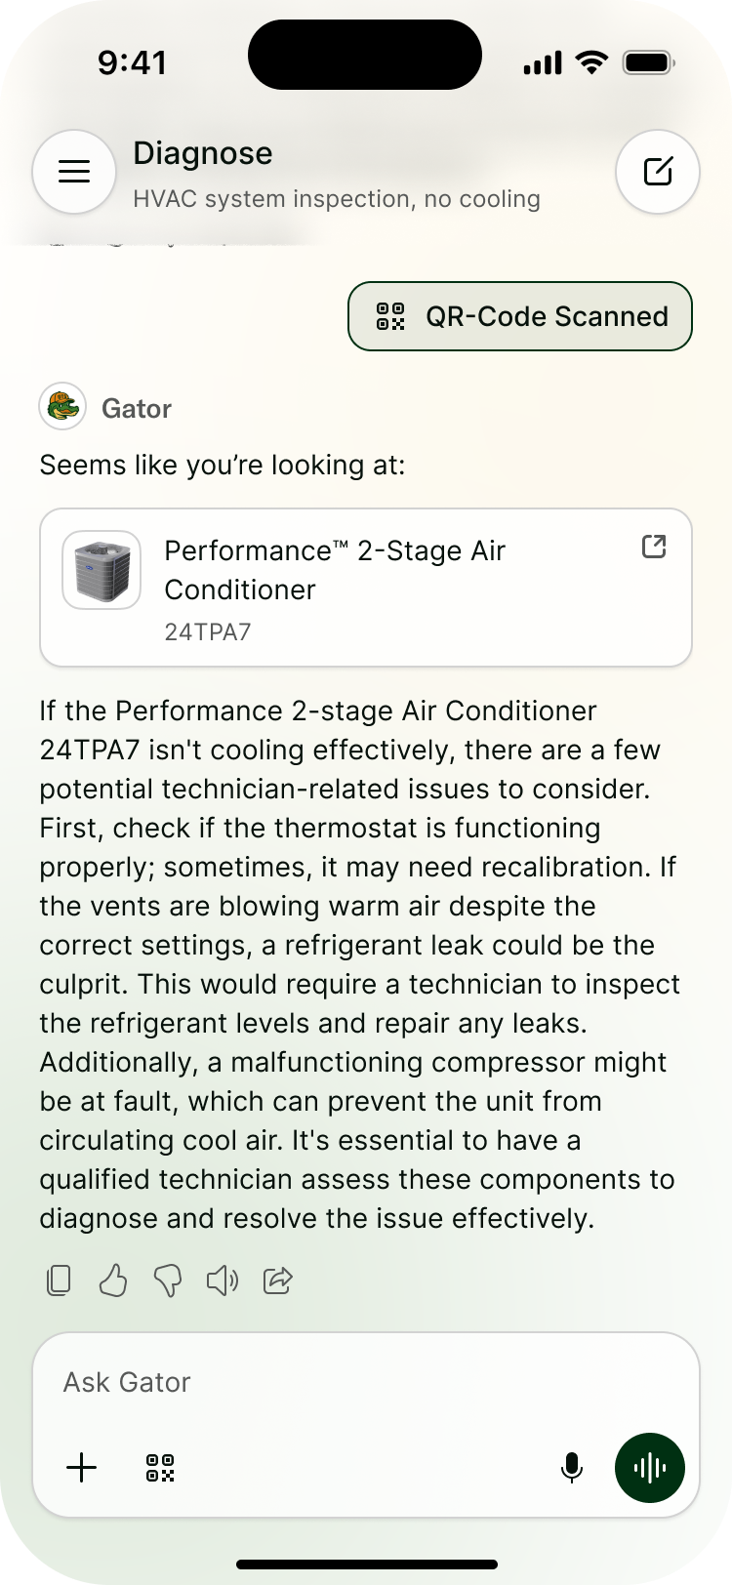This screenshot has width=732, height=1585.
Task: Tap the 24TPA7 model number text
Action: pyautogui.click(x=208, y=632)
